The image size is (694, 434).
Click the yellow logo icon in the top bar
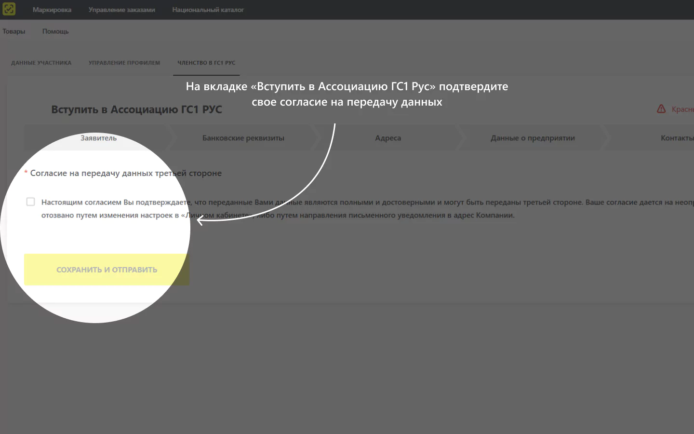click(9, 9)
